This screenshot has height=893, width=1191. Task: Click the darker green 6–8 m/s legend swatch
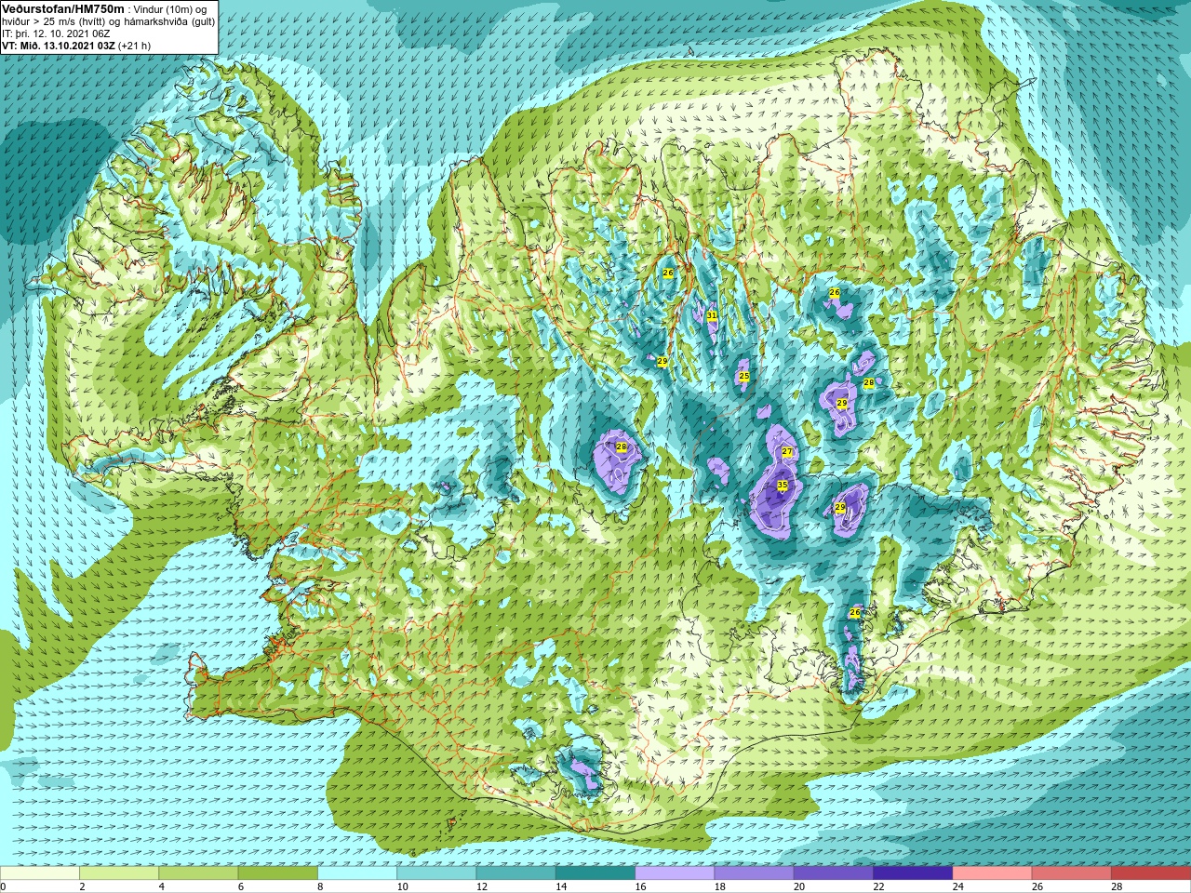[x=277, y=873]
